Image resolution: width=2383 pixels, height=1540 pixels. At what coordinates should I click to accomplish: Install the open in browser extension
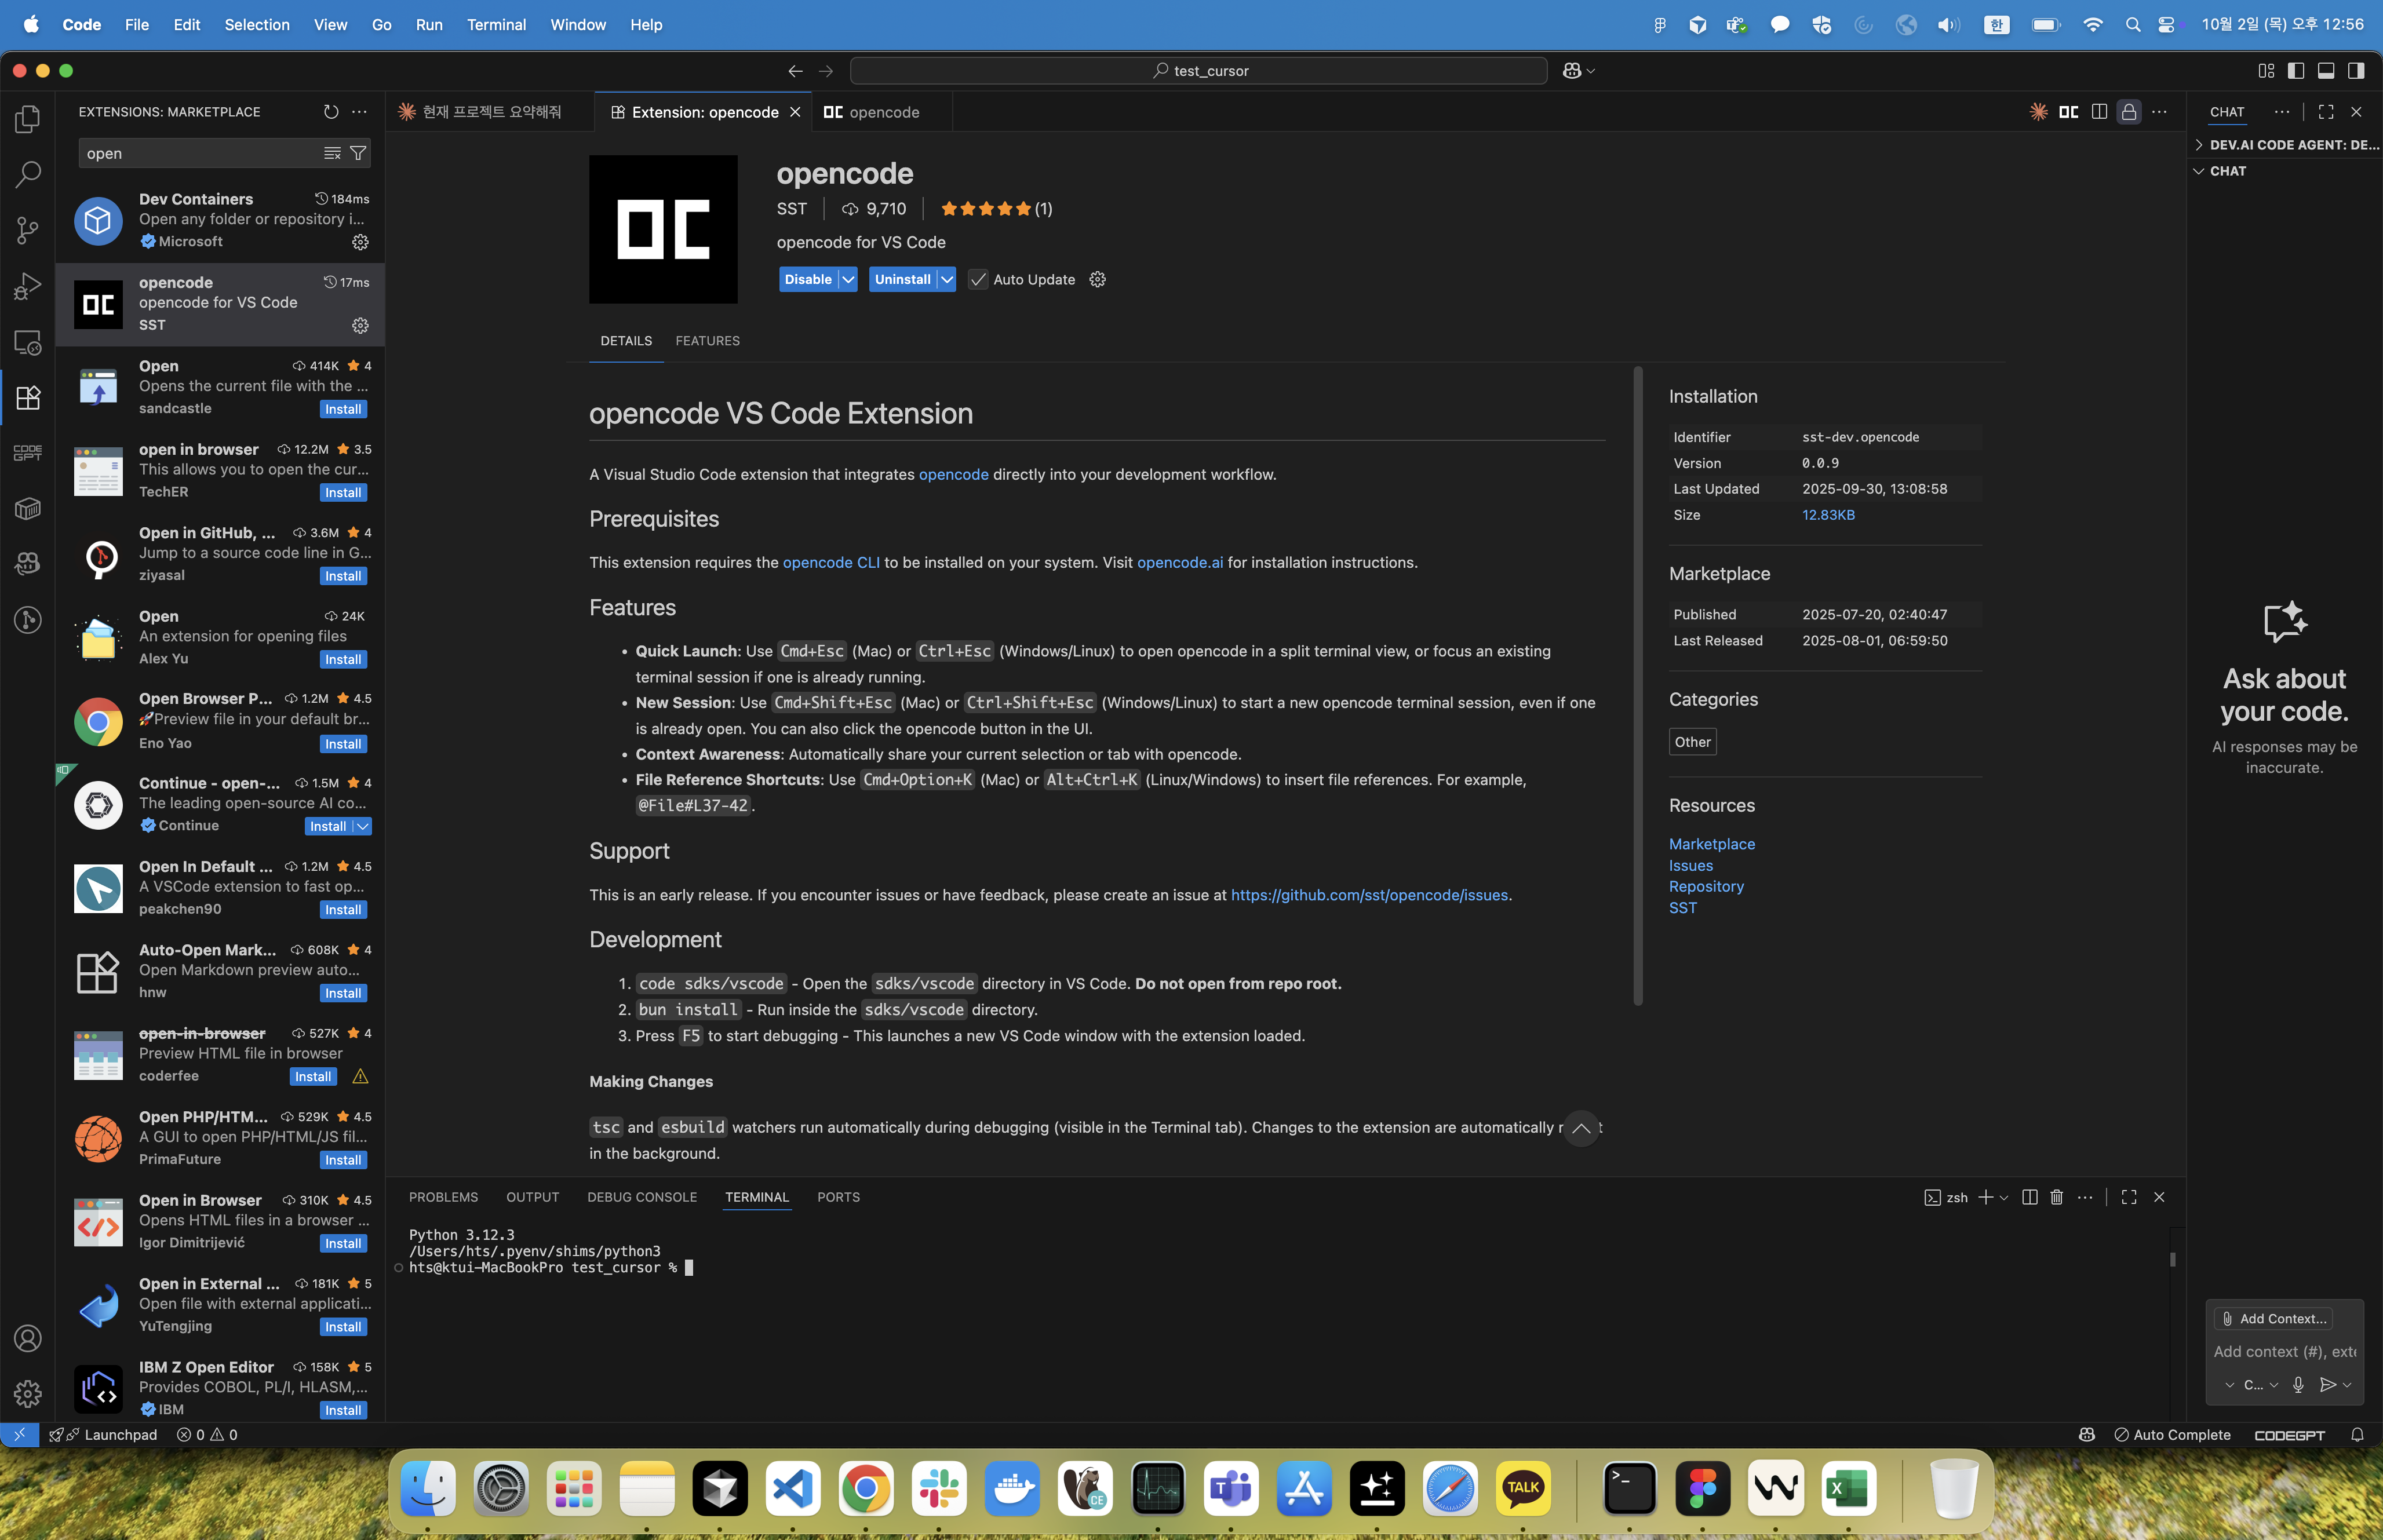tap(343, 493)
